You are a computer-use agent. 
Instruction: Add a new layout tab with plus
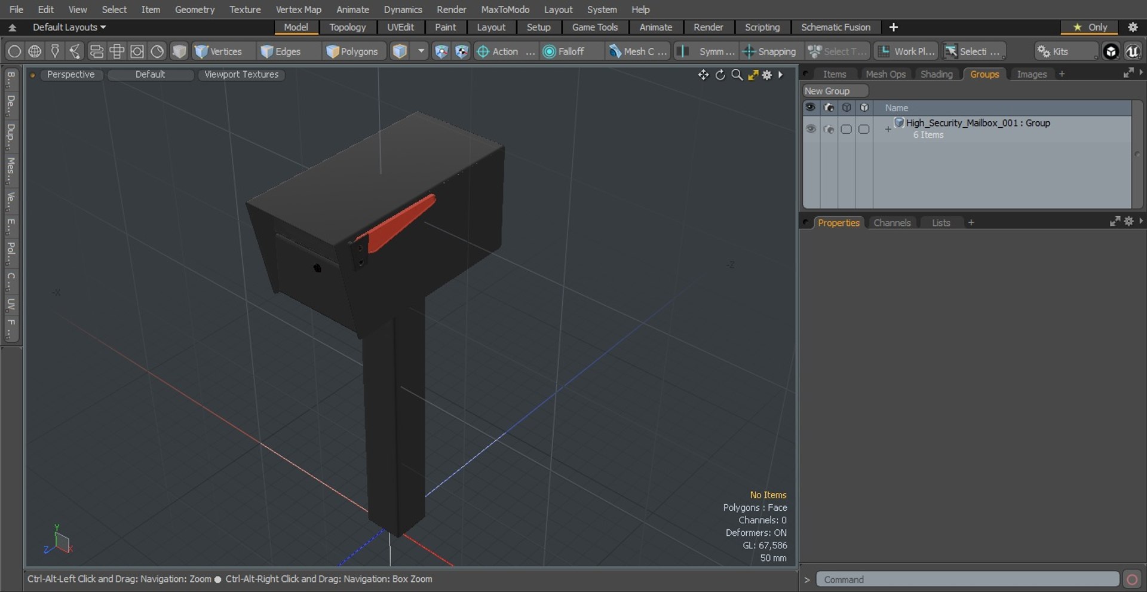point(894,27)
